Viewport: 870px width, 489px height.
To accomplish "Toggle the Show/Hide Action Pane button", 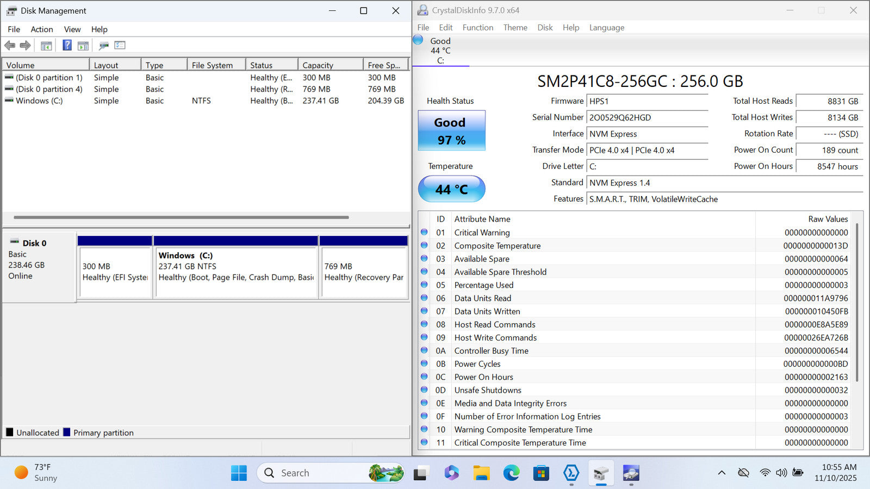I will click(83, 46).
